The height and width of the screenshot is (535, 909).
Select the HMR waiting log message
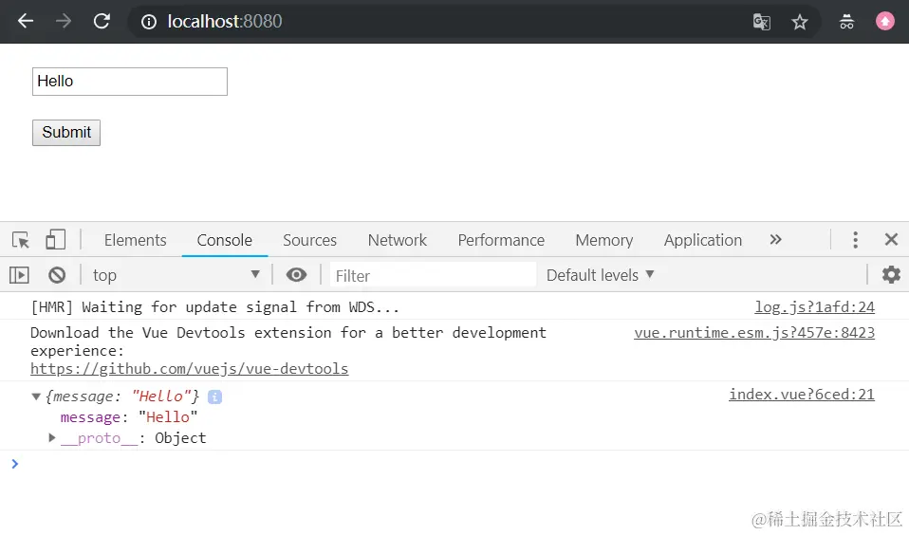pos(215,307)
